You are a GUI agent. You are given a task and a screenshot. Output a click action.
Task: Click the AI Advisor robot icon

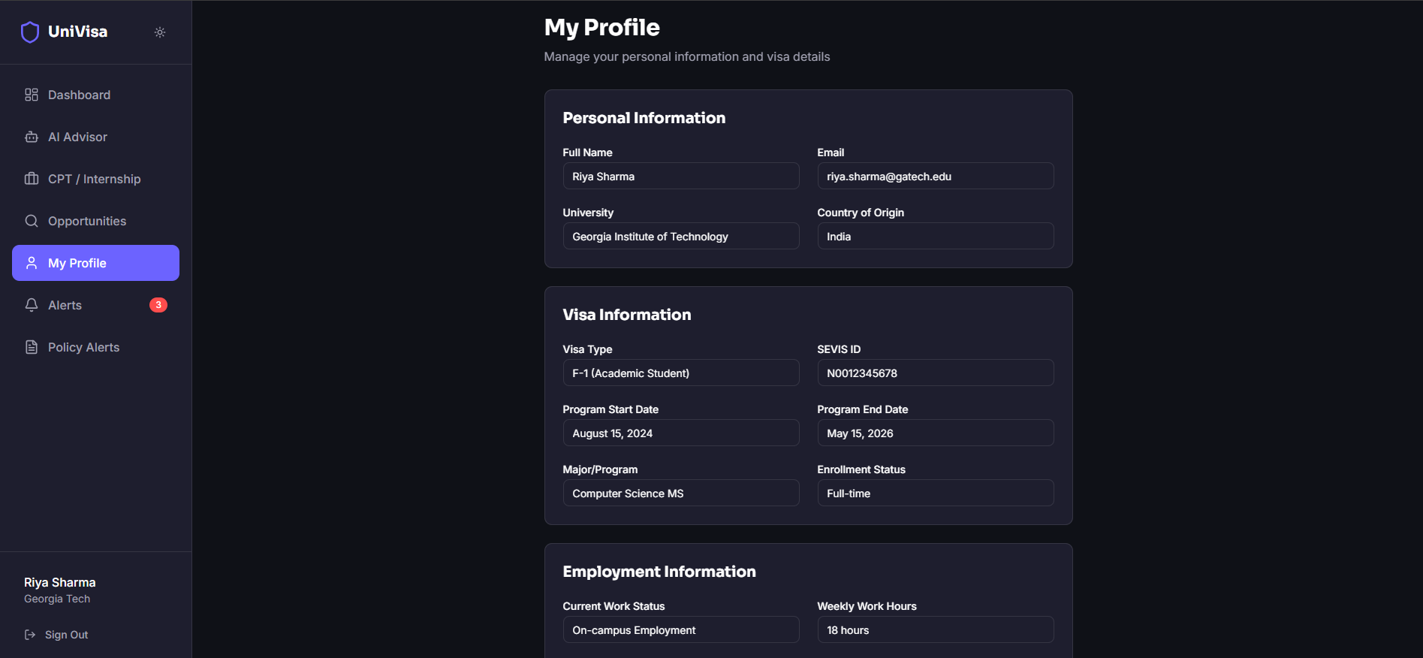click(32, 137)
